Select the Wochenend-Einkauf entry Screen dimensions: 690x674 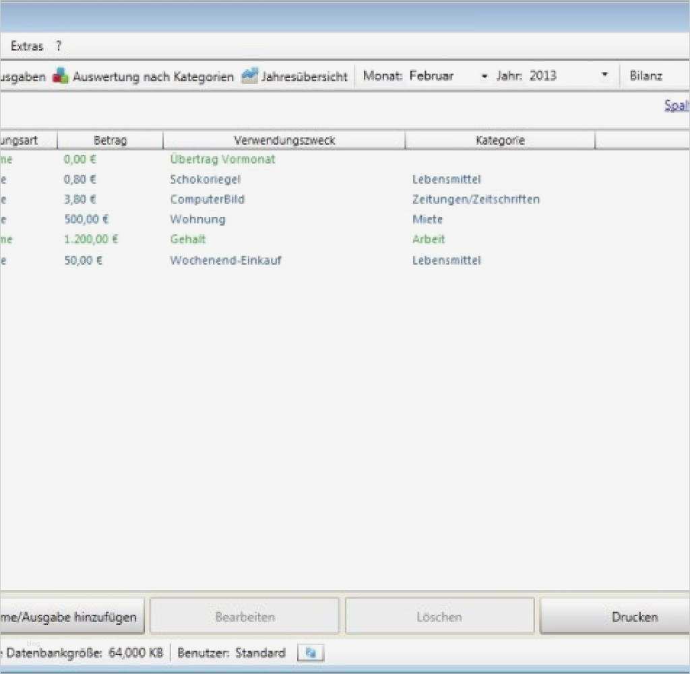click(x=225, y=261)
